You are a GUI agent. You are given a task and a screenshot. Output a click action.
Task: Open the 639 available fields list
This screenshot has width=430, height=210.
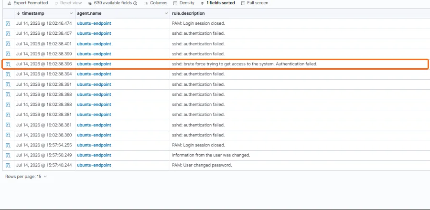tap(112, 3)
